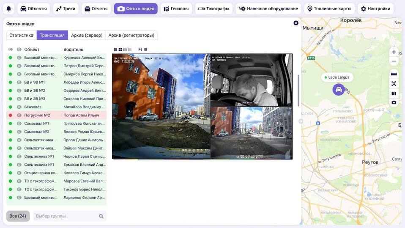The image size is (405, 228).
Task: Click the Выбор группы input field
Action: (x=69, y=216)
